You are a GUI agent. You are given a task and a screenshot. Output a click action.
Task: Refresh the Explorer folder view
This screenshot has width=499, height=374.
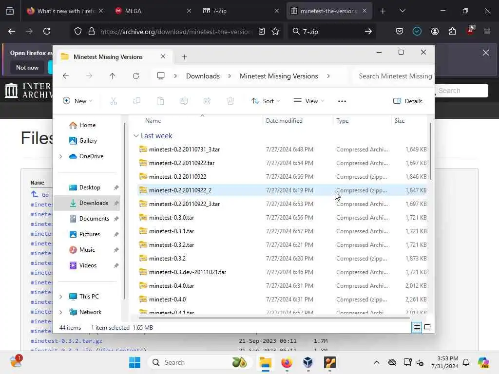click(x=136, y=76)
